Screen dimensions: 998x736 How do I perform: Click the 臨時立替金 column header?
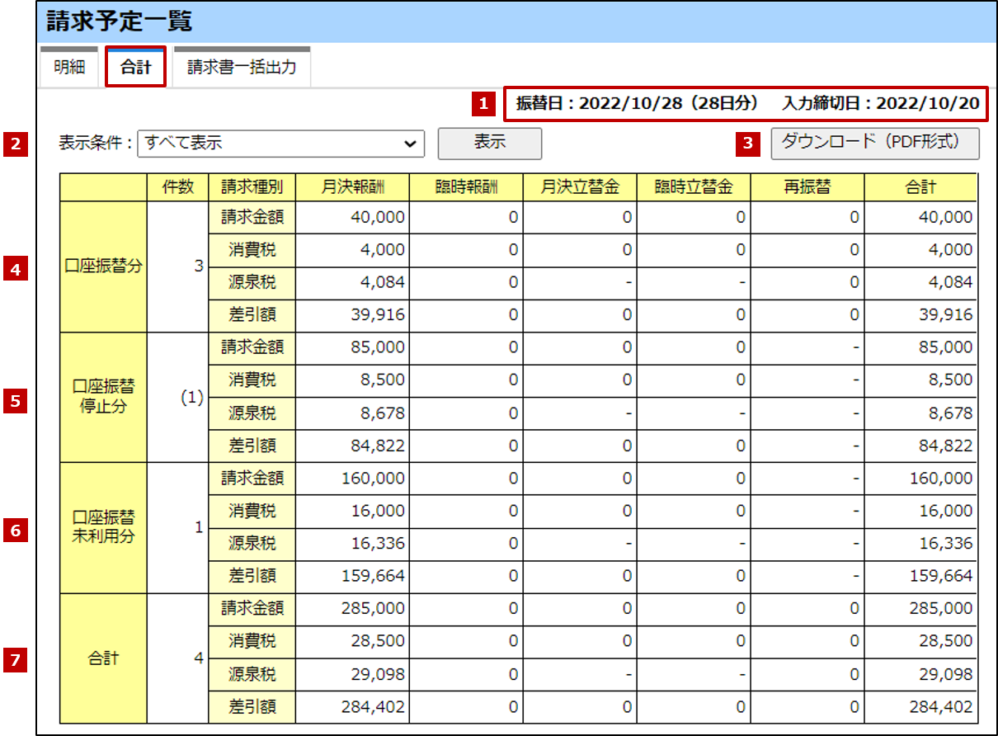click(693, 187)
